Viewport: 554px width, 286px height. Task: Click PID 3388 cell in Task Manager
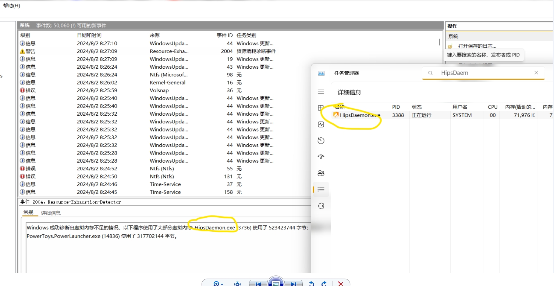(x=398, y=115)
